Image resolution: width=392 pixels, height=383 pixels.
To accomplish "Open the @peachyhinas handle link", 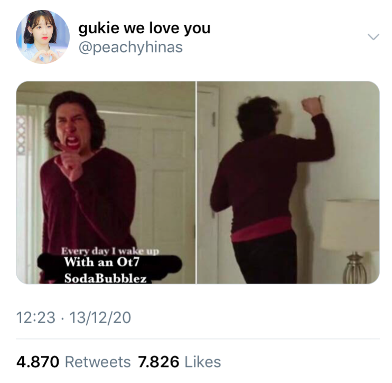I will (x=130, y=47).
